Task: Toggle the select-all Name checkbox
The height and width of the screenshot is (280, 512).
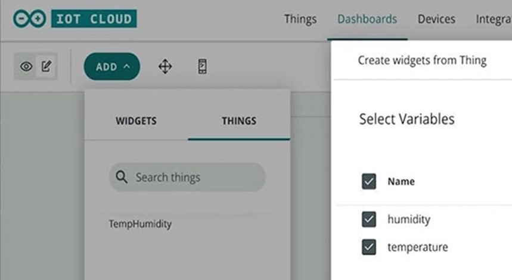Action: [369, 181]
